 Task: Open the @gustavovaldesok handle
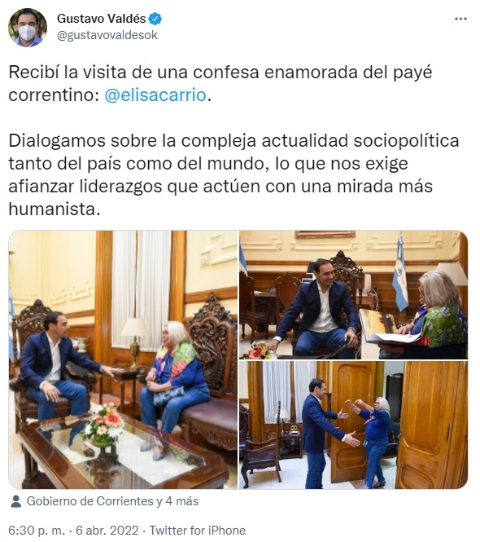107,35
